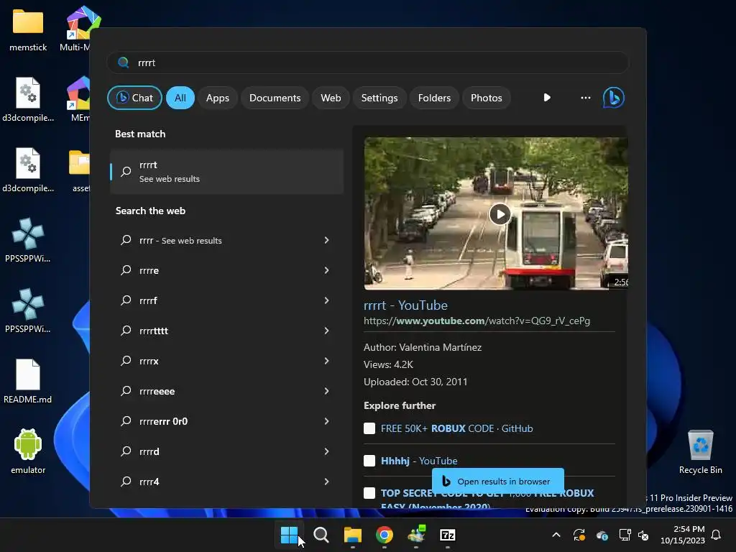Open the youtube.com watch URL
The height and width of the screenshot is (552, 736).
pos(477,321)
